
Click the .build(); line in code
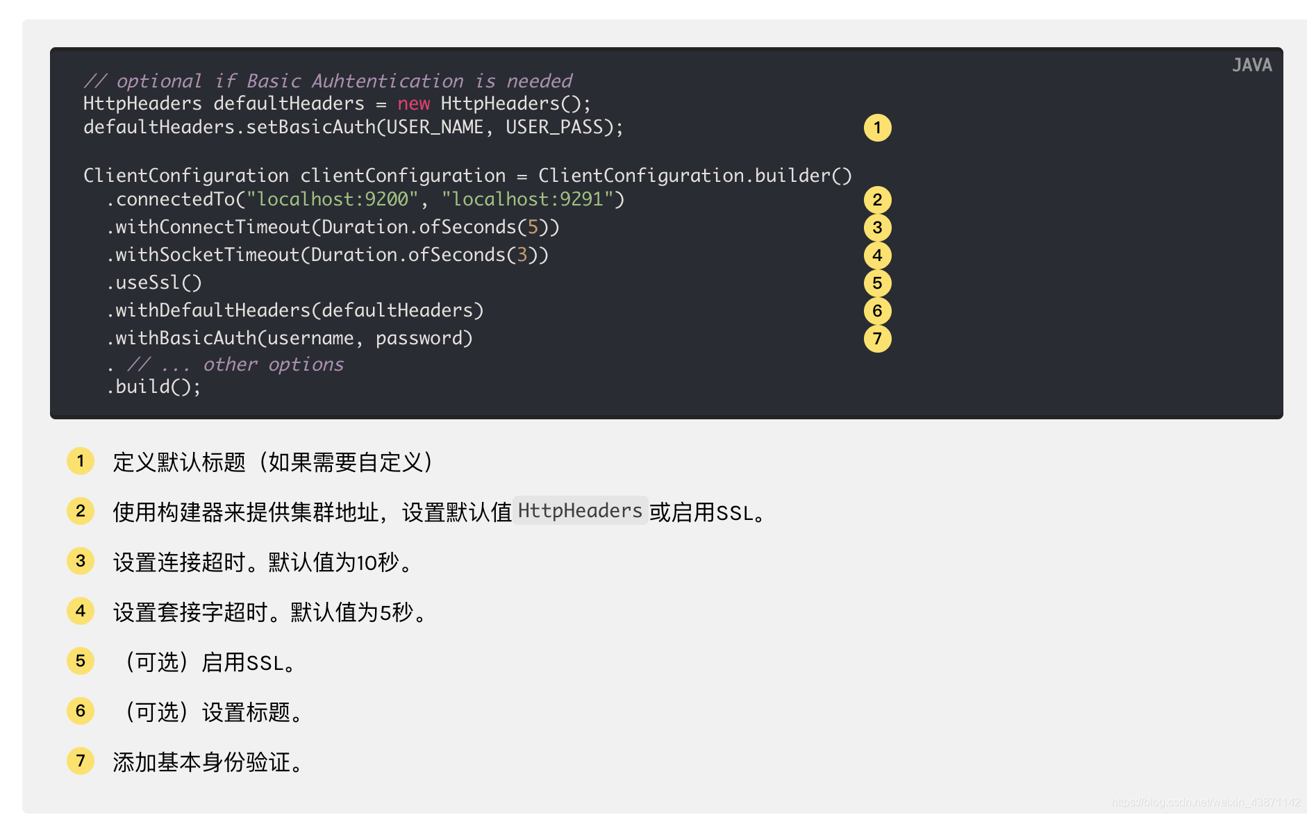(153, 387)
